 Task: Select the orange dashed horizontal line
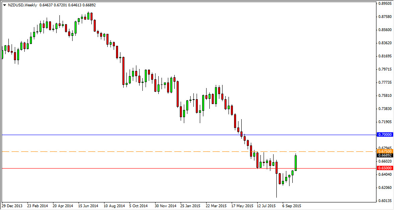click(189, 152)
